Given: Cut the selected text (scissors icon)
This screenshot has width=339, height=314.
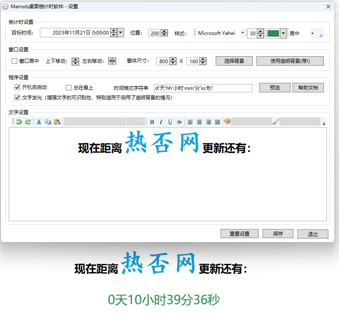Looking at the screenshot, I should tap(39, 122).
